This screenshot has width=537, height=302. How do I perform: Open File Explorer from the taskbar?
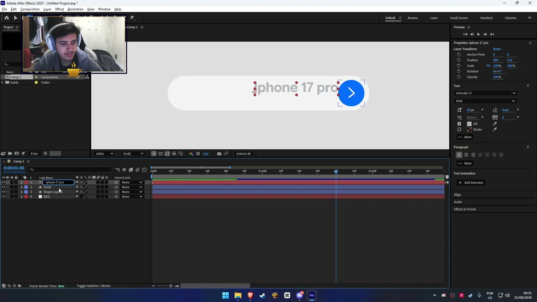click(238, 295)
